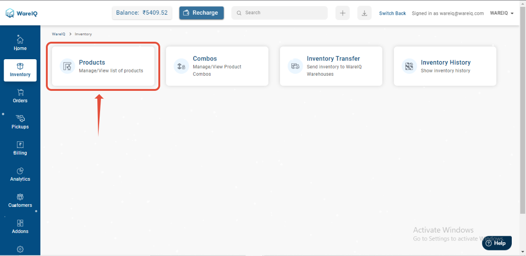Screen dimensions: 526x256
Task: Open the Products card title
Action: click(x=92, y=62)
